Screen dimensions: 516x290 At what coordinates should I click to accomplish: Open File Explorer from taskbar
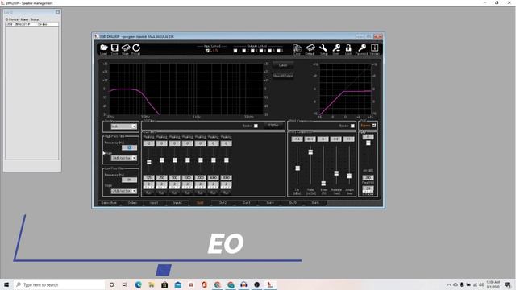(x=152, y=284)
